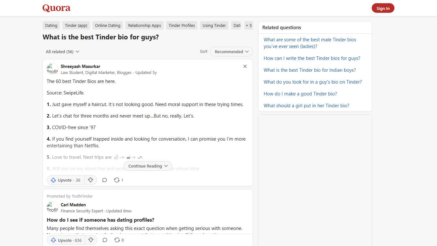437x246 pixels.
Task: Open the comment icon below Shreeyash's answer
Action: 105,180
